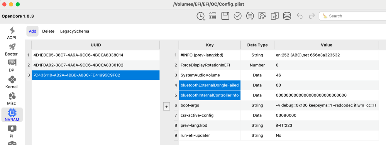Click the String type cell of run-efi-updater
The width and height of the screenshot is (386, 145).
(x=257, y=135)
